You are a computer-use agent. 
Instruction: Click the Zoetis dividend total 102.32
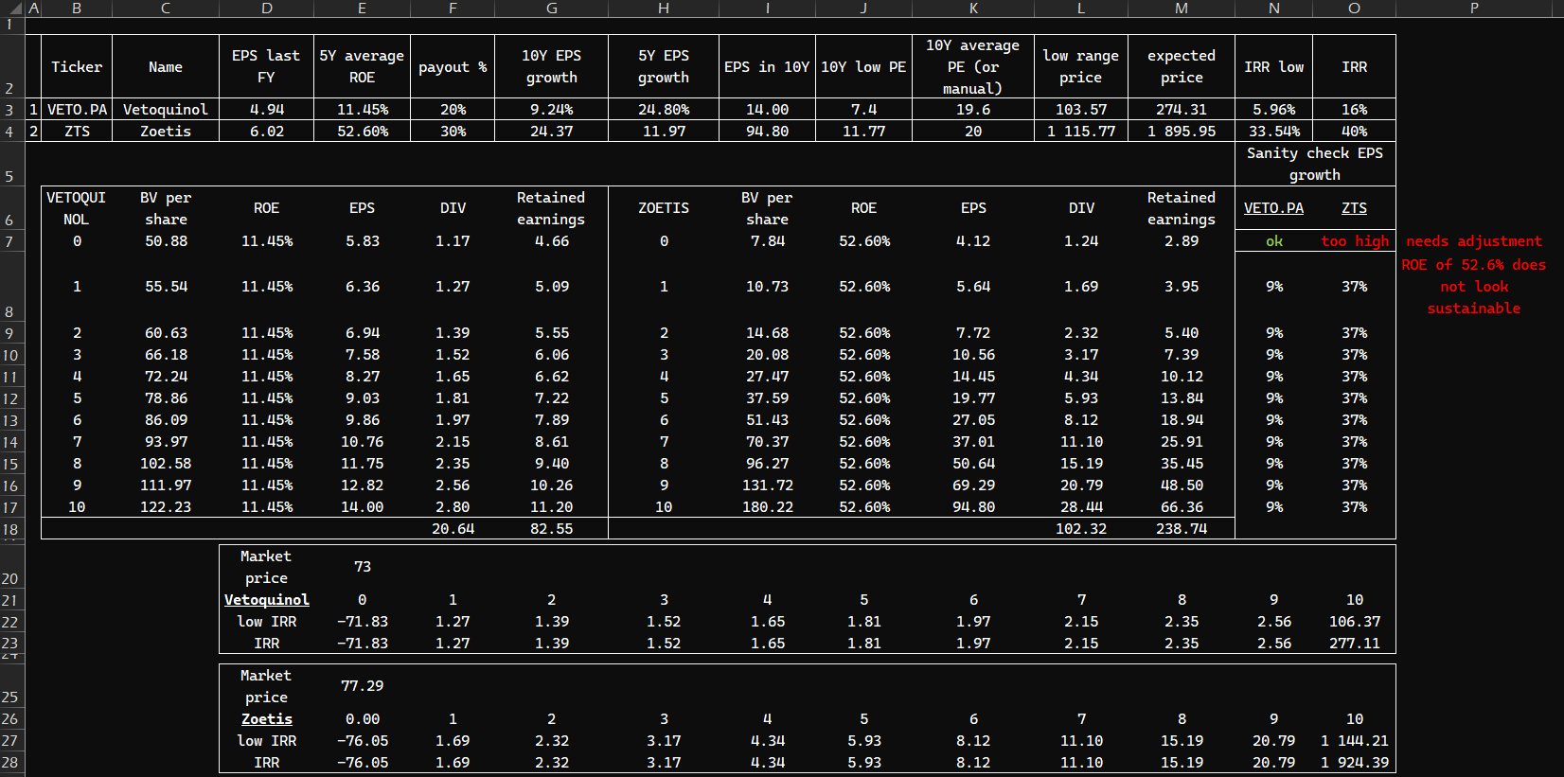tap(1081, 529)
